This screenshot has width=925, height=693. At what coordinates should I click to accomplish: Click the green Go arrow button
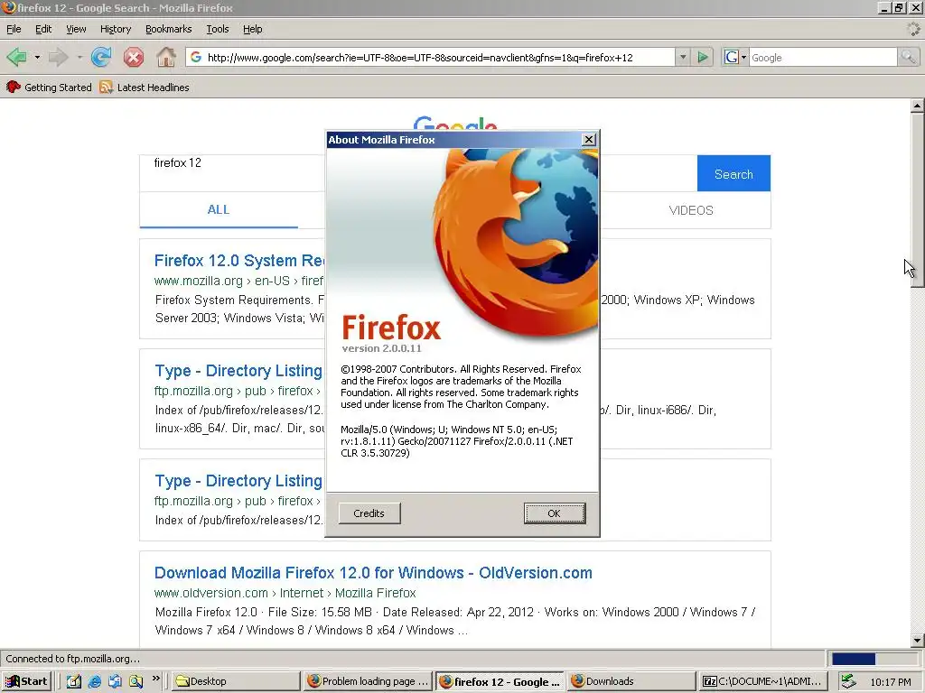pos(703,57)
